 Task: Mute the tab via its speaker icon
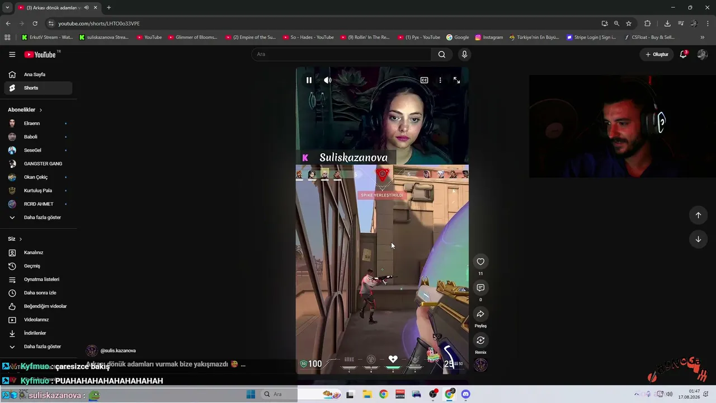tap(86, 7)
